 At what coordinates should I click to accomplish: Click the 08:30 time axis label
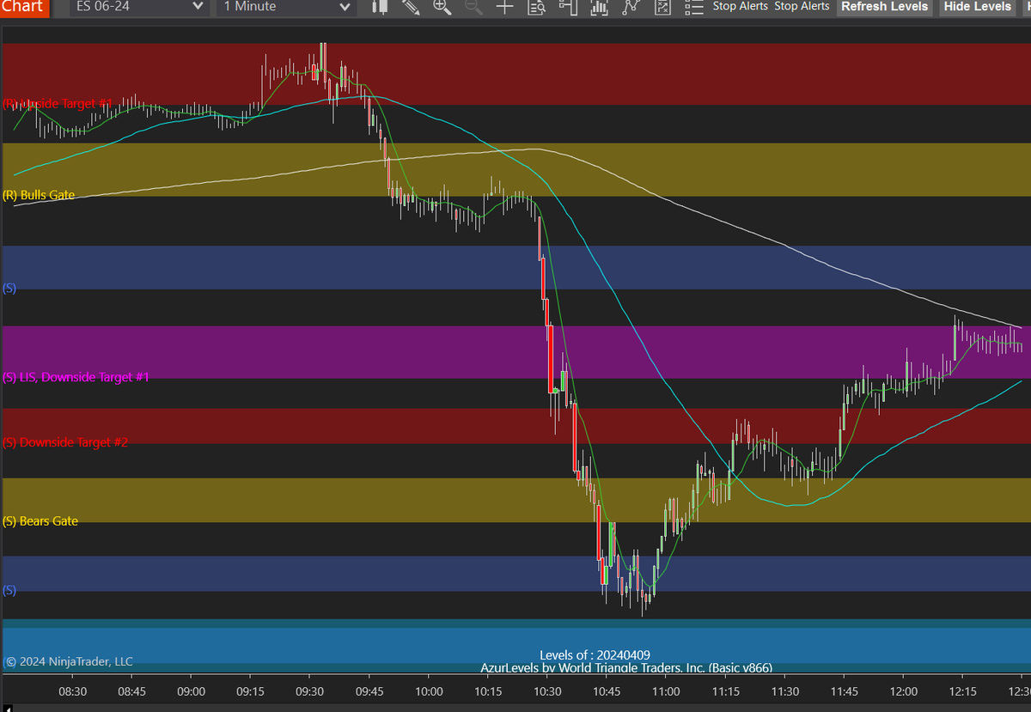(72, 691)
